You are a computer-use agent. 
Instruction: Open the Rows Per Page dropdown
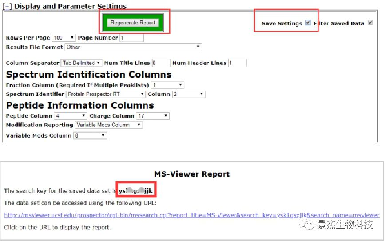64,38
